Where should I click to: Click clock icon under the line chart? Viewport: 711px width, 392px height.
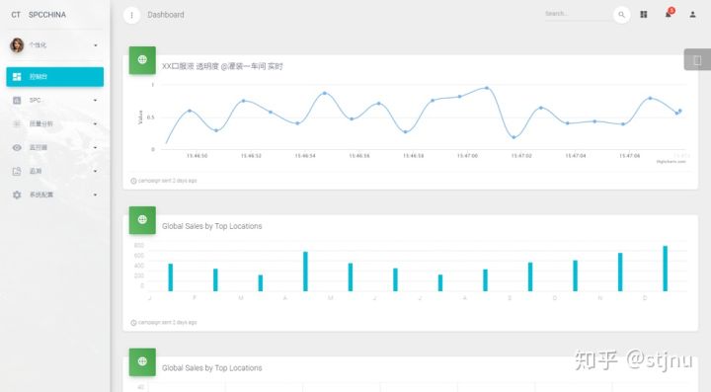(133, 181)
